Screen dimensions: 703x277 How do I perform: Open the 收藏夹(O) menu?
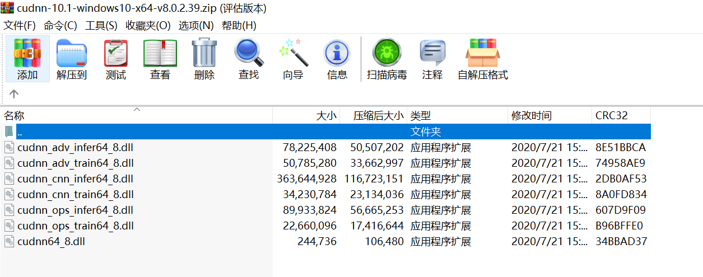(148, 26)
